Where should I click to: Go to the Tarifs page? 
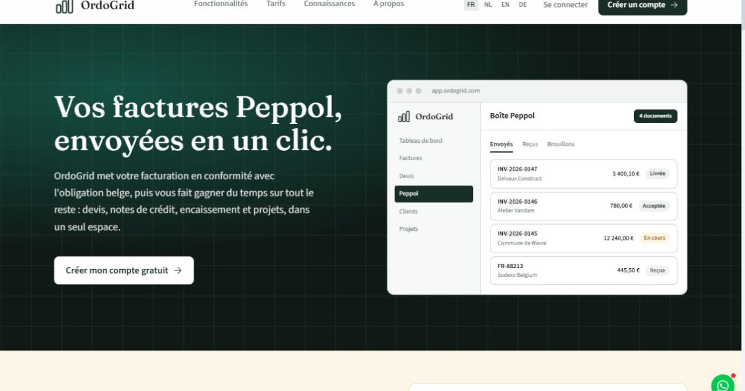(276, 4)
